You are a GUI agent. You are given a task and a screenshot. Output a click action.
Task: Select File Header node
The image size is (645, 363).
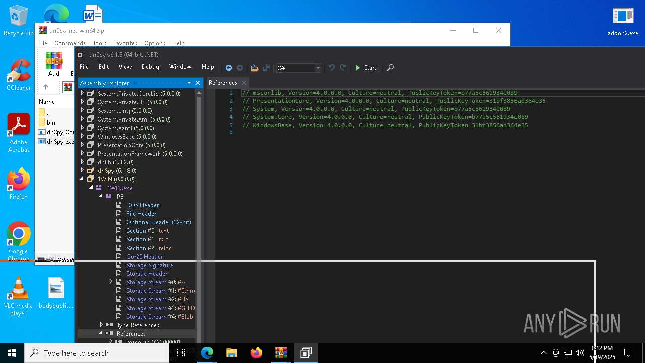click(x=142, y=213)
